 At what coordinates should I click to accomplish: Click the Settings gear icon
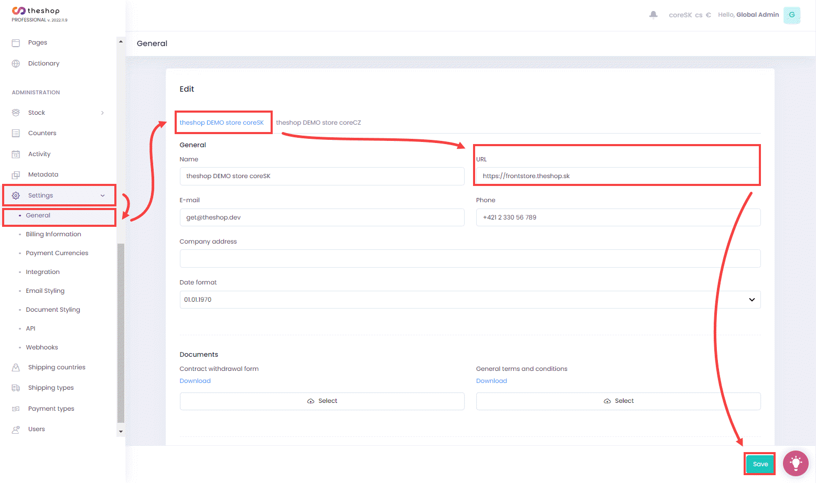16,195
